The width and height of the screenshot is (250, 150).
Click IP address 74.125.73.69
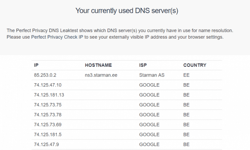[x=48, y=125]
